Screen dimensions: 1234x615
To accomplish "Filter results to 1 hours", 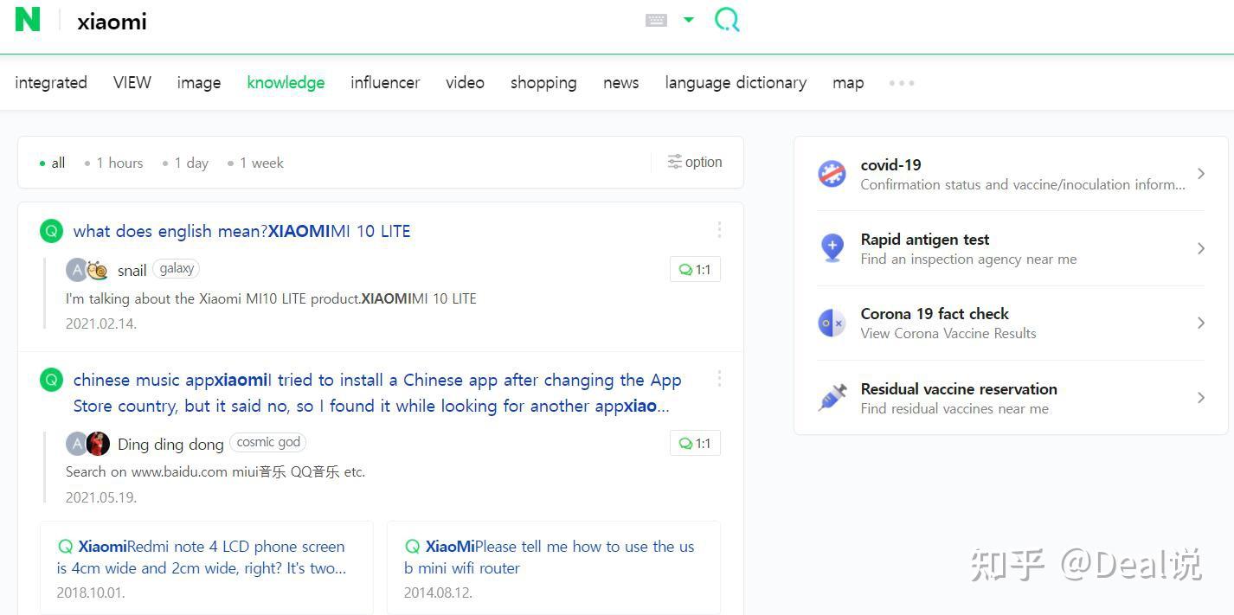I will [113, 163].
